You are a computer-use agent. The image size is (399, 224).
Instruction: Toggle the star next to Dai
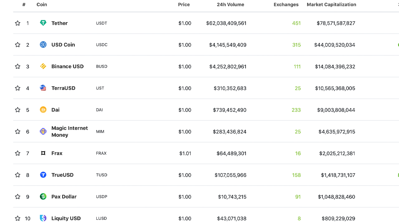(17, 110)
